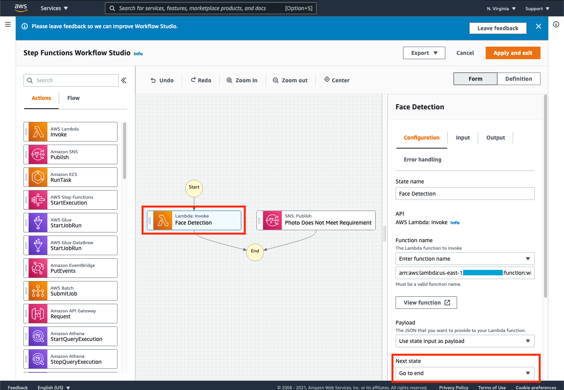This screenshot has height=390, width=564.
Task: Click the End node on canvas
Action: pyautogui.click(x=255, y=251)
